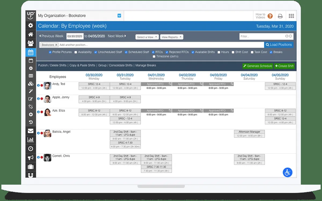
Task: Click the info icon beside Andy, Ted
Action: pyautogui.click(x=38, y=85)
